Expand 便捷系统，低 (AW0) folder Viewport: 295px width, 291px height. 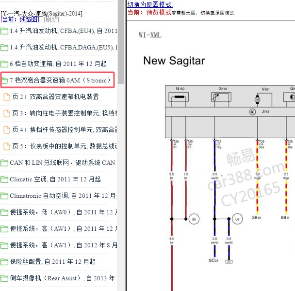pyautogui.click(x=64, y=212)
